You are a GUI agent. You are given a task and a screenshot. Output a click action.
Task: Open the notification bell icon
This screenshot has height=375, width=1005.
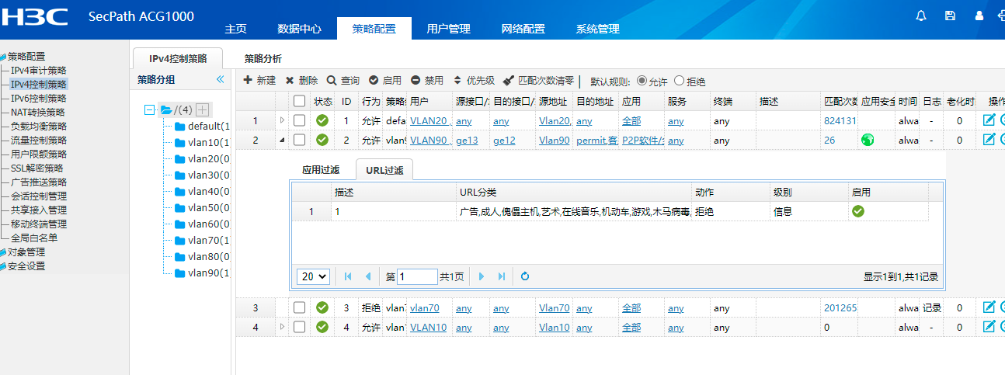(x=922, y=16)
